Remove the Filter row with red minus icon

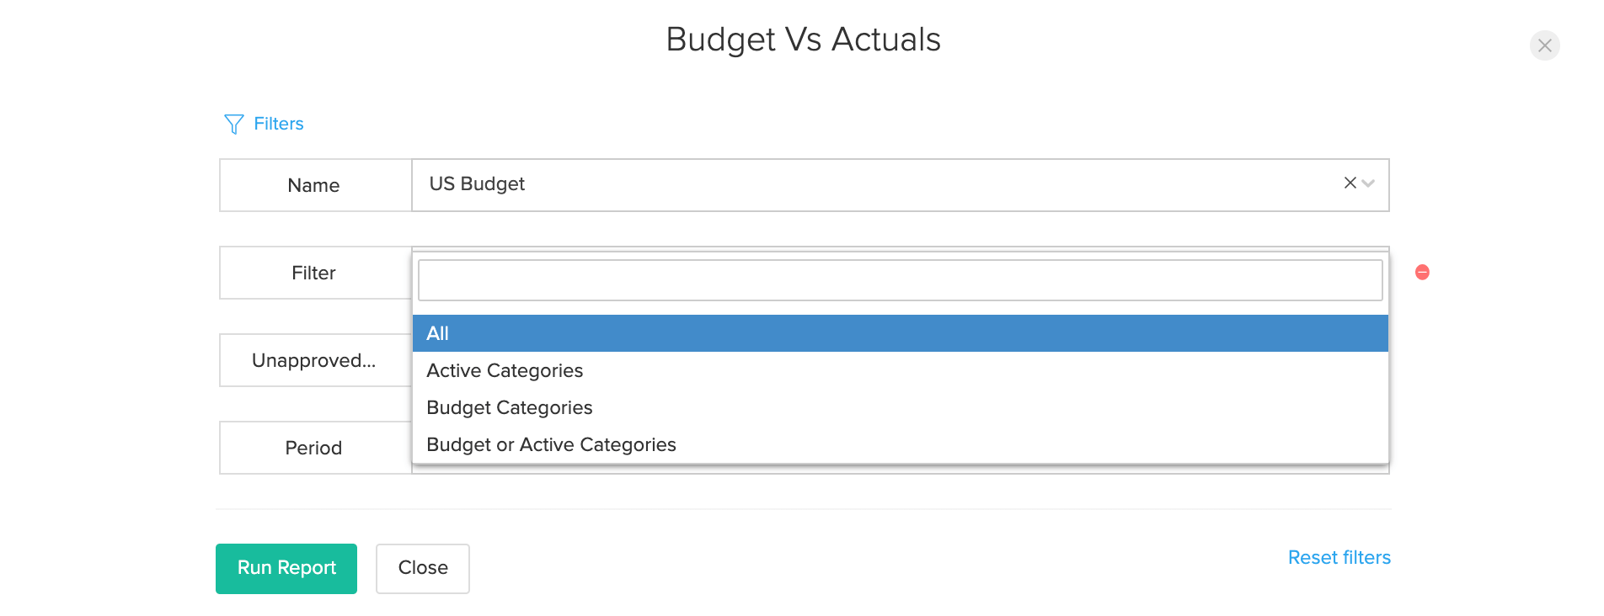pos(1422,272)
